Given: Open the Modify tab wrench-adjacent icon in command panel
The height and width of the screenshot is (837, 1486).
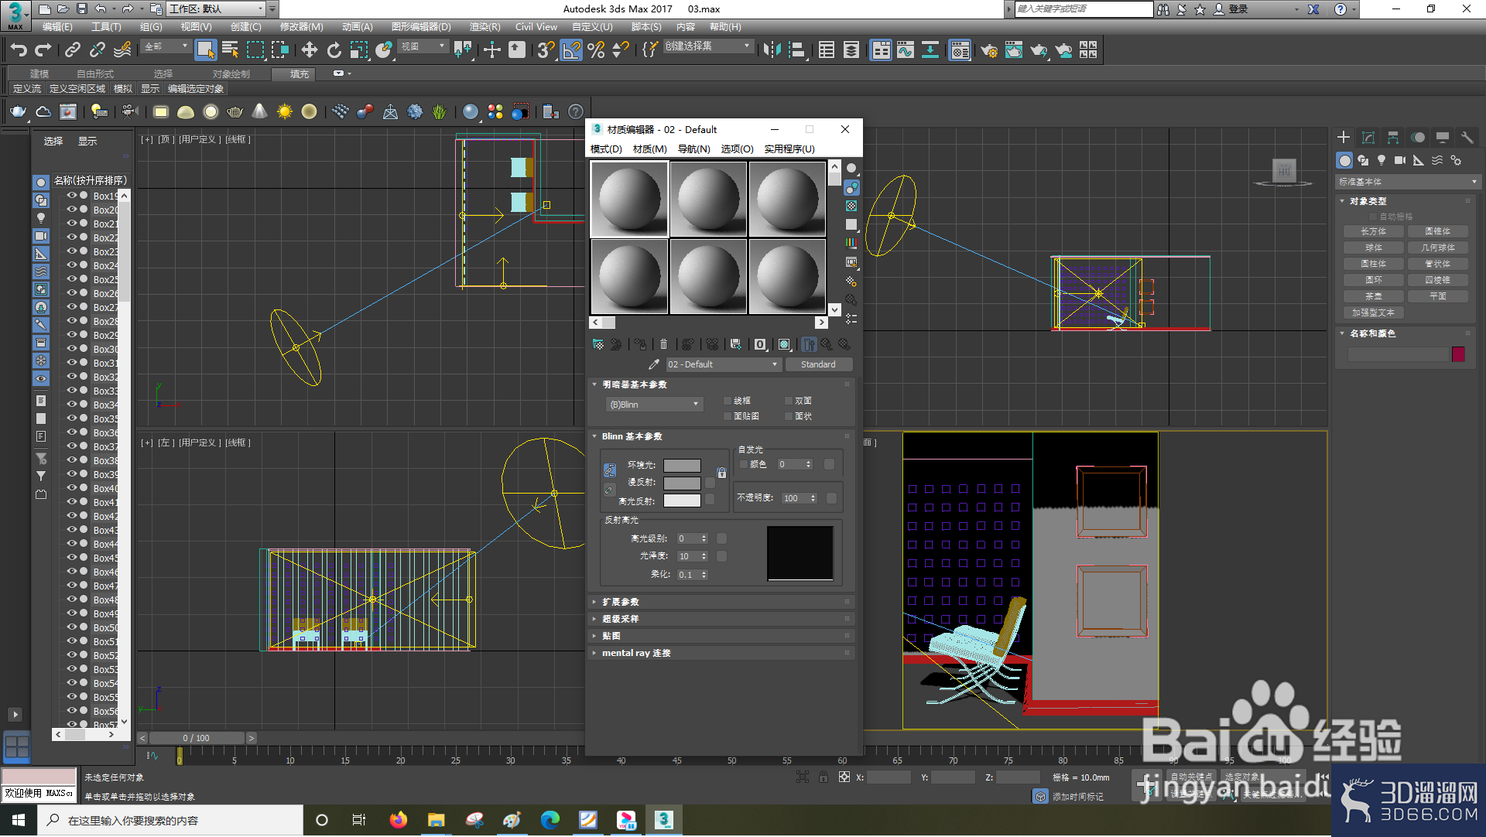Looking at the screenshot, I should point(1368,138).
